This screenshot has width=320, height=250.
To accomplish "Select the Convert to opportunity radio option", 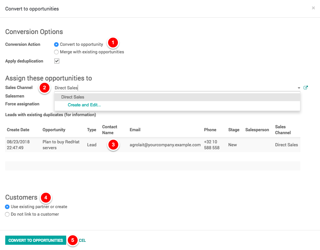I will [x=56, y=45].
